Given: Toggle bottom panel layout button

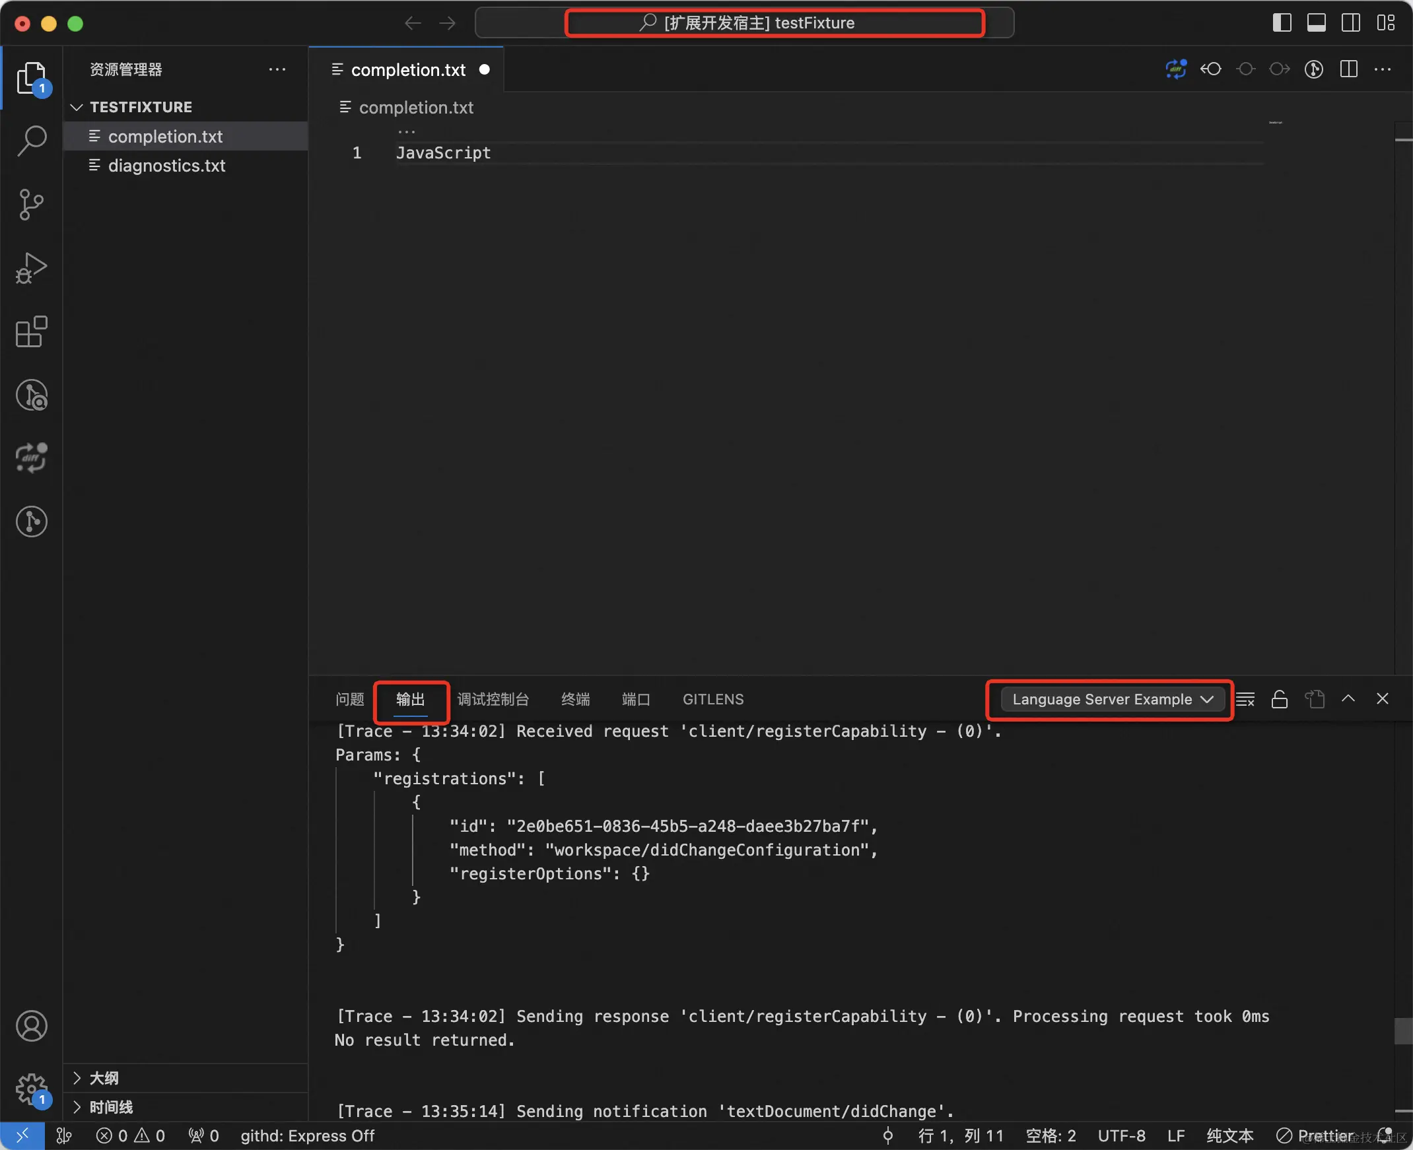Looking at the screenshot, I should point(1317,23).
